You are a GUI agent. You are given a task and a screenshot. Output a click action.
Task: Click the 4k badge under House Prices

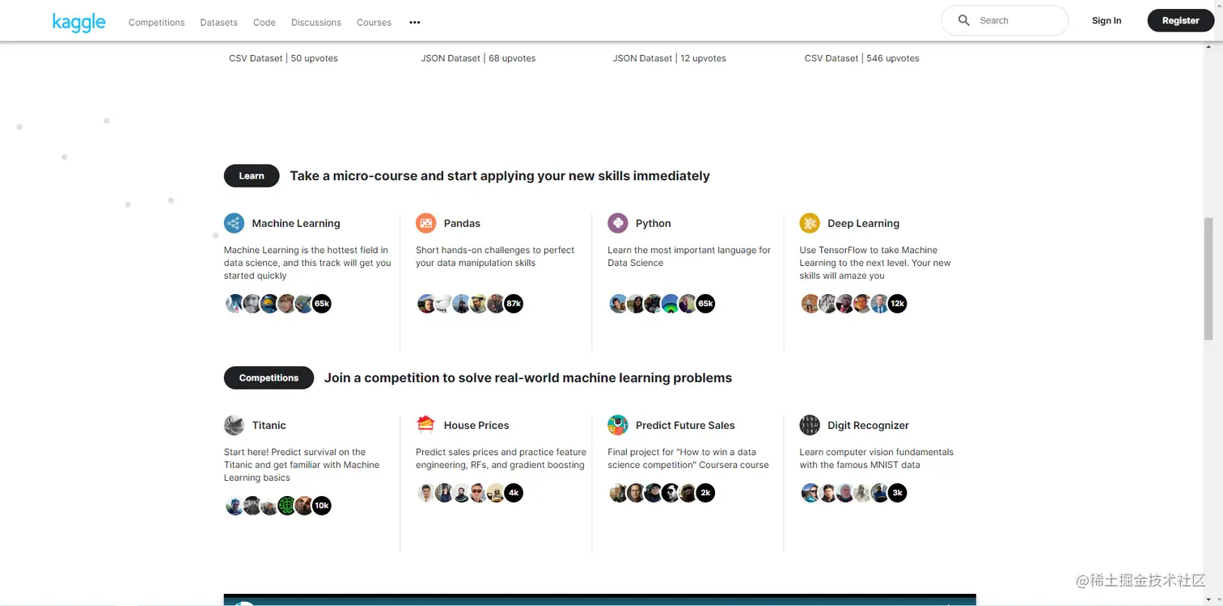click(514, 493)
